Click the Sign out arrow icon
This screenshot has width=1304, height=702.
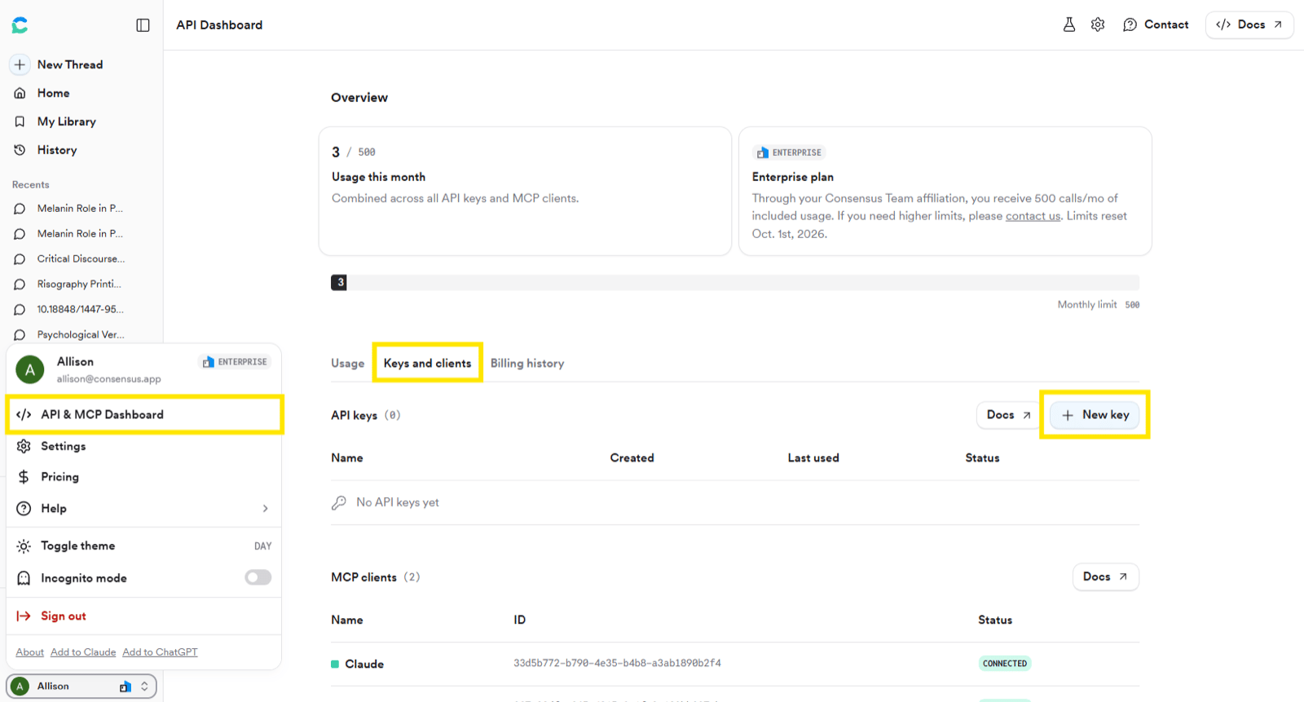tap(24, 616)
